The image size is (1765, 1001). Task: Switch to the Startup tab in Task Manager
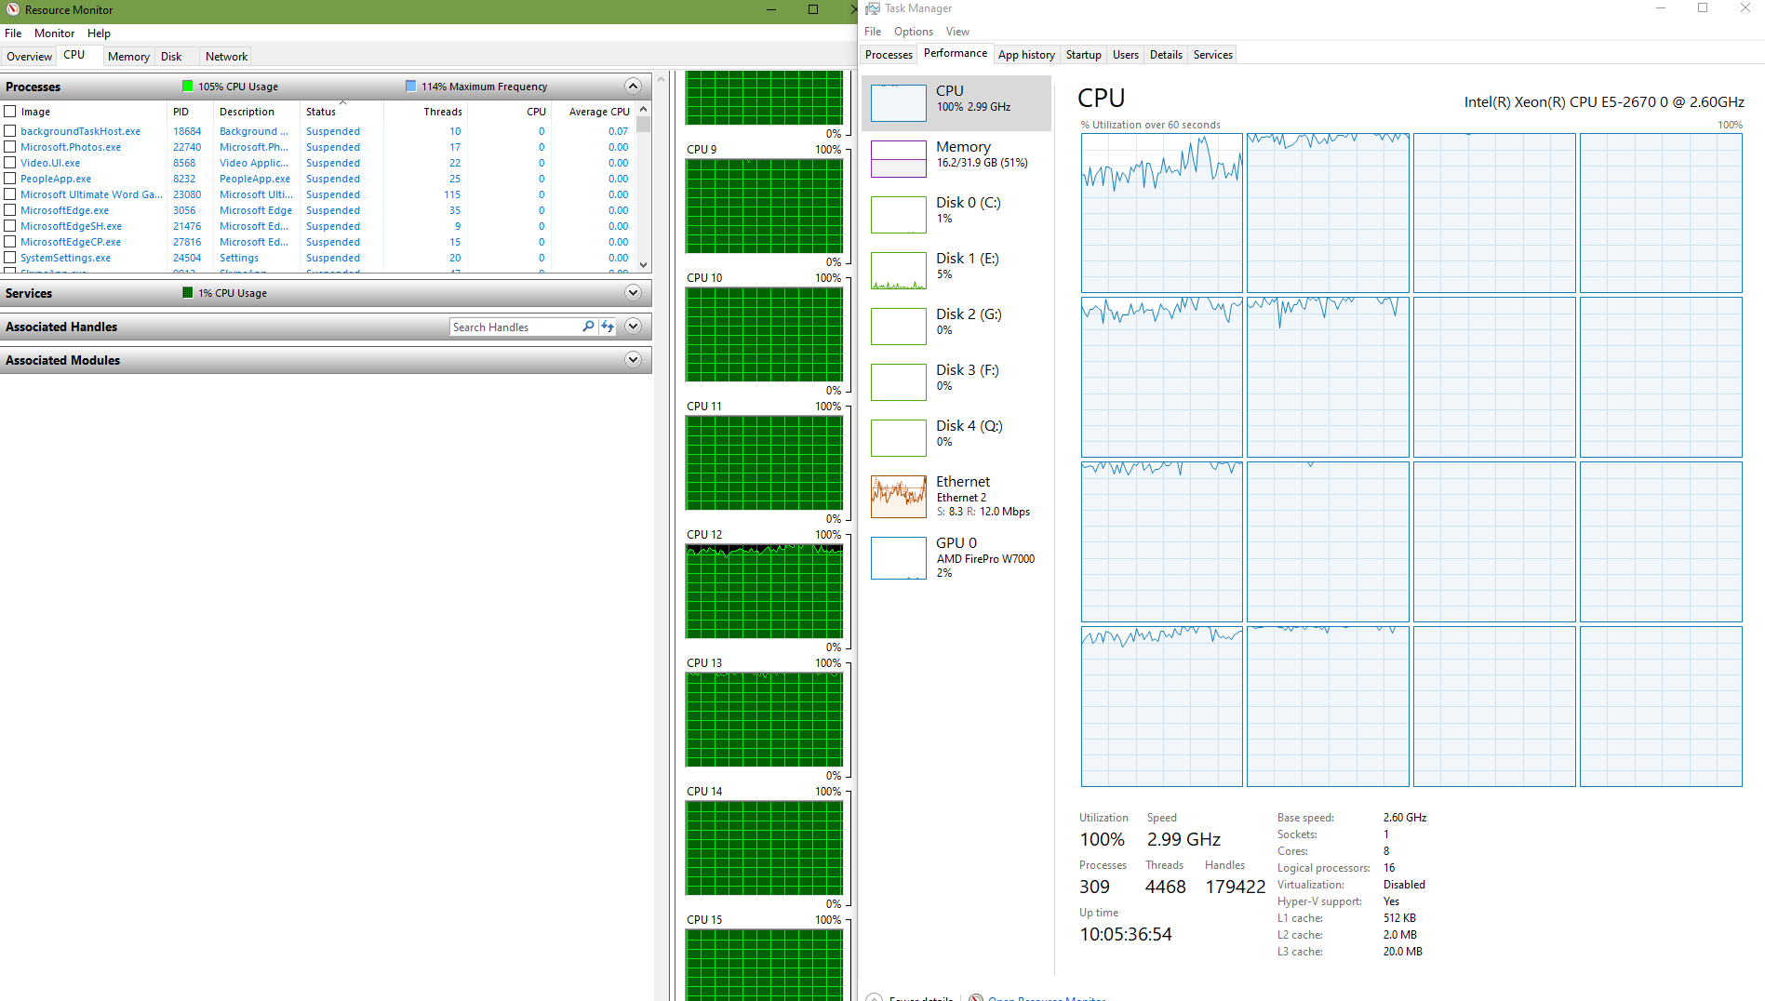point(1083,55)
